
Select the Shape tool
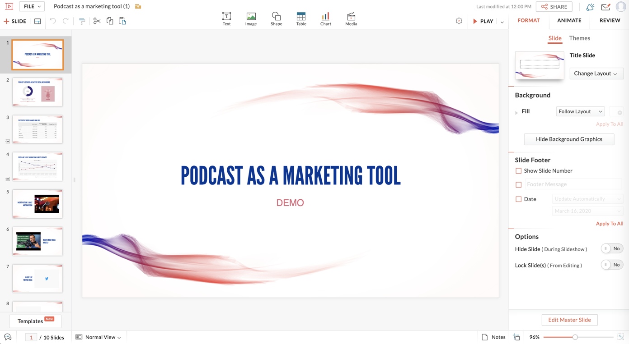(x=276, y=19)
